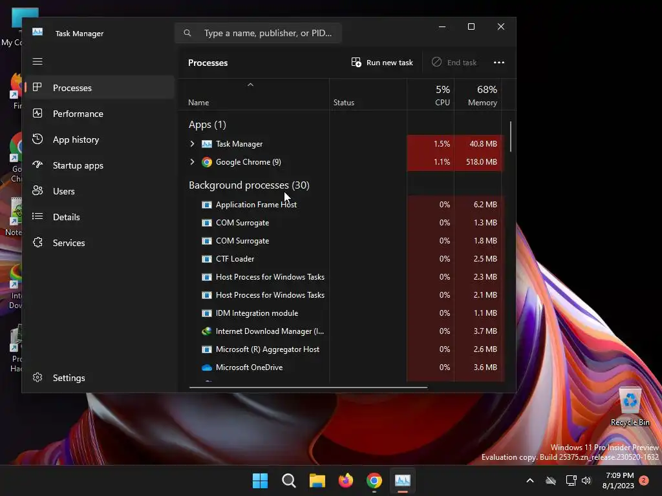Click Run new task
The width and height of the screenshot is (662, 496).
(382, 63)
